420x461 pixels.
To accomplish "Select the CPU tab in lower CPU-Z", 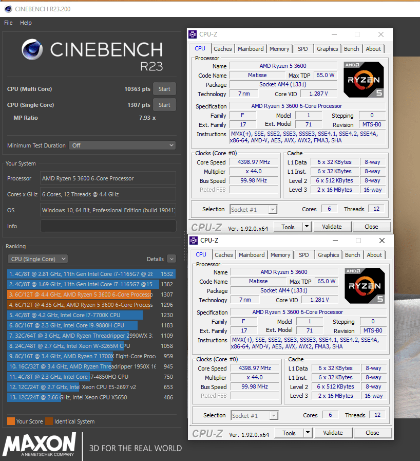I will pos(201,254).
